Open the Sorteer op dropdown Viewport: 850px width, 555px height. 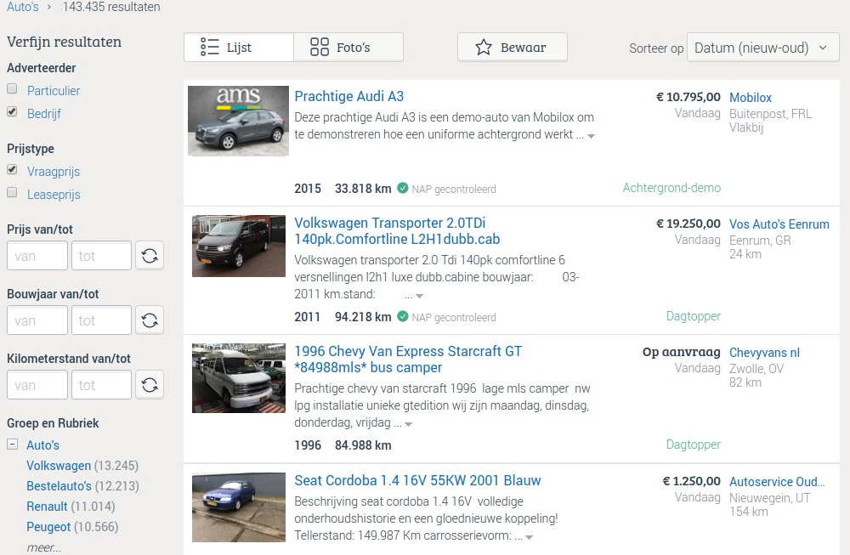click(762, 48)
